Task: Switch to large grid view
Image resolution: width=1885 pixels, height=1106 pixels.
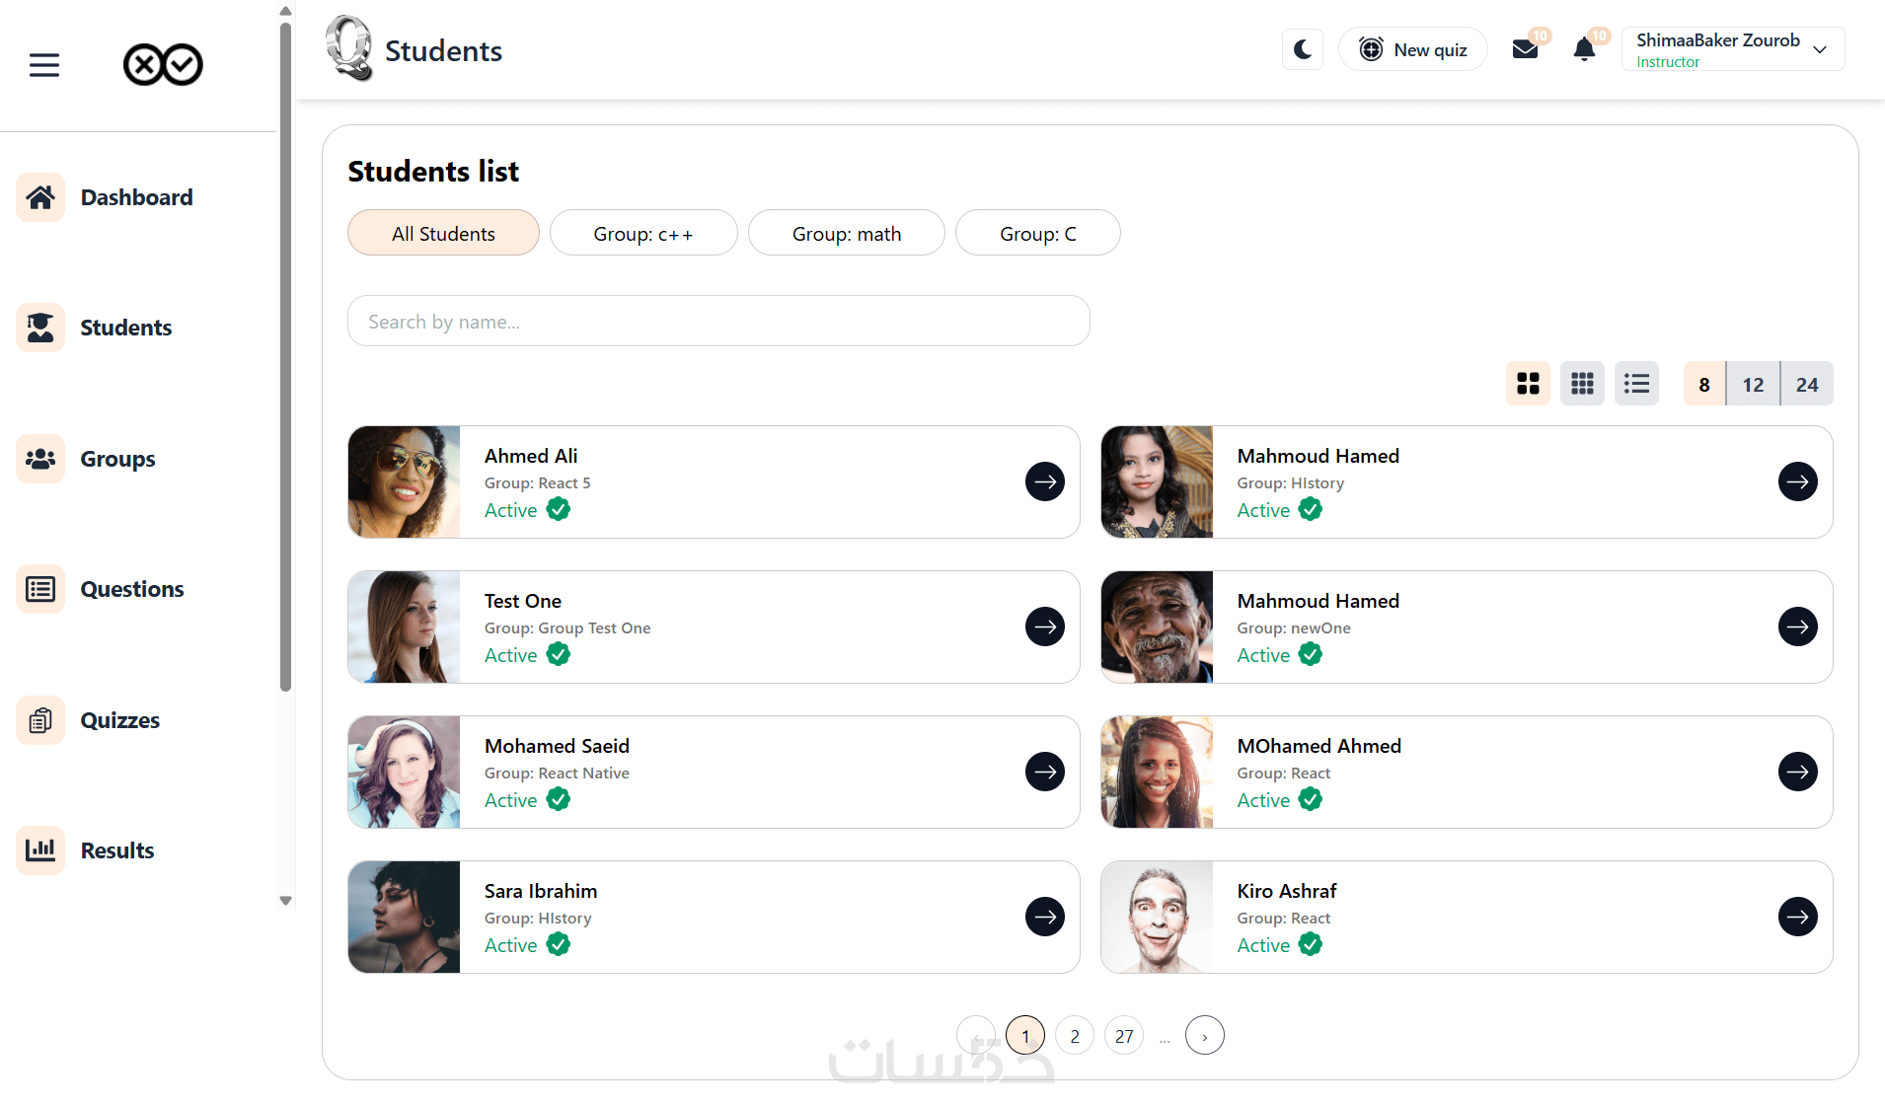Action: (x=1528, y=384)
